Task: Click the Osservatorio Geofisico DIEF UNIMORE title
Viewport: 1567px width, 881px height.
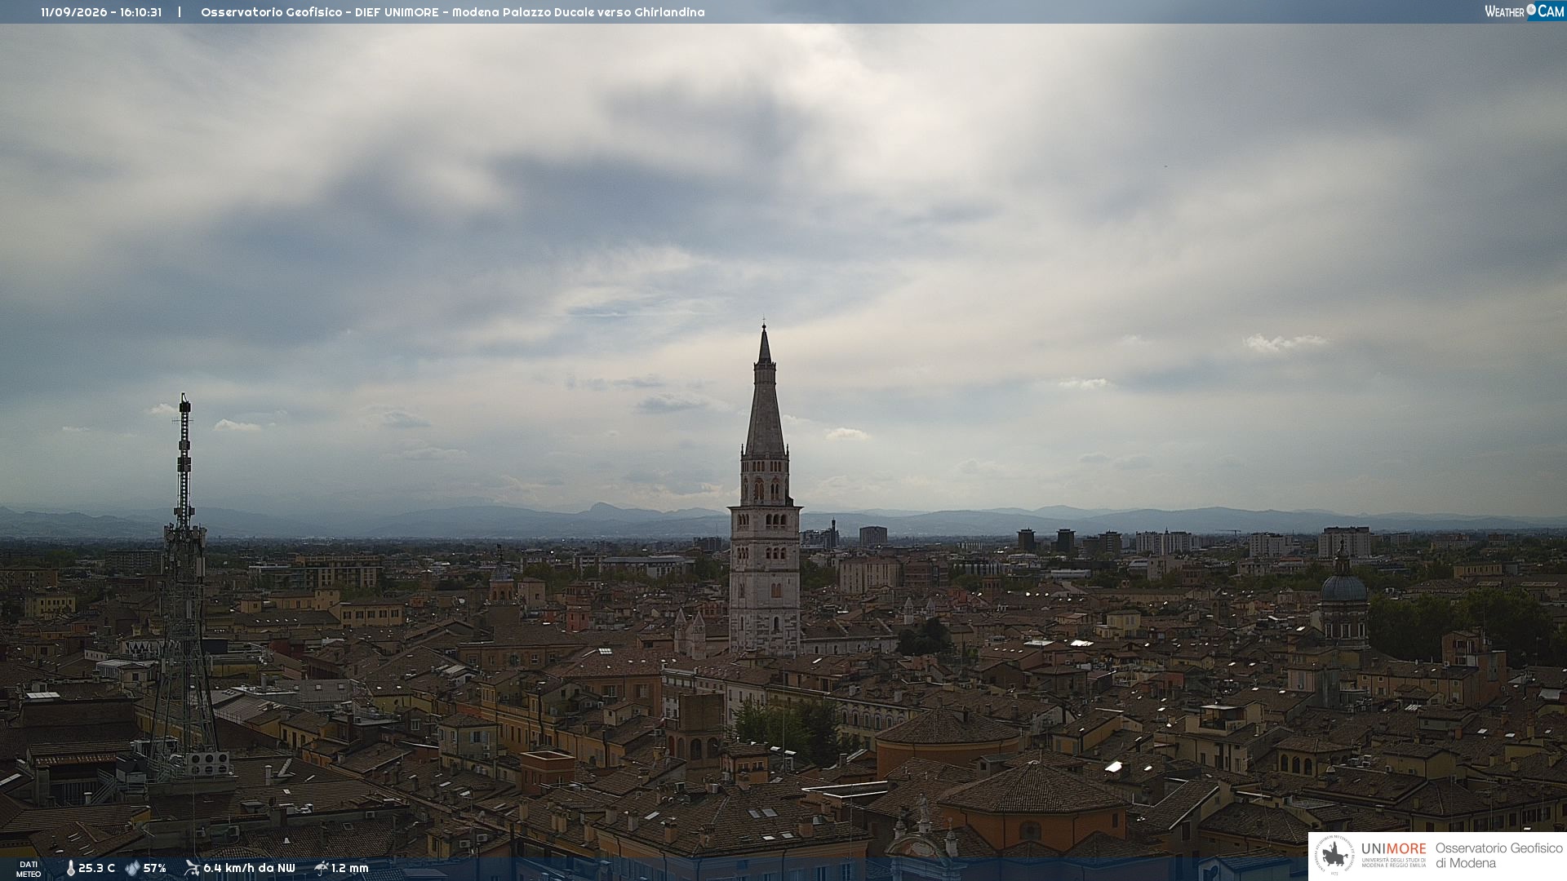Action: [452, 12]
